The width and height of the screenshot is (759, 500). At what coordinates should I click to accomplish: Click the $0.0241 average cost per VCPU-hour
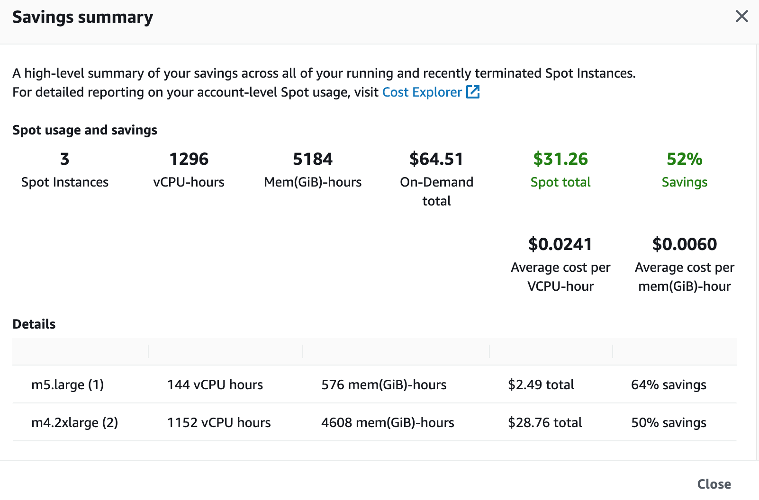[x=560, y=244]
